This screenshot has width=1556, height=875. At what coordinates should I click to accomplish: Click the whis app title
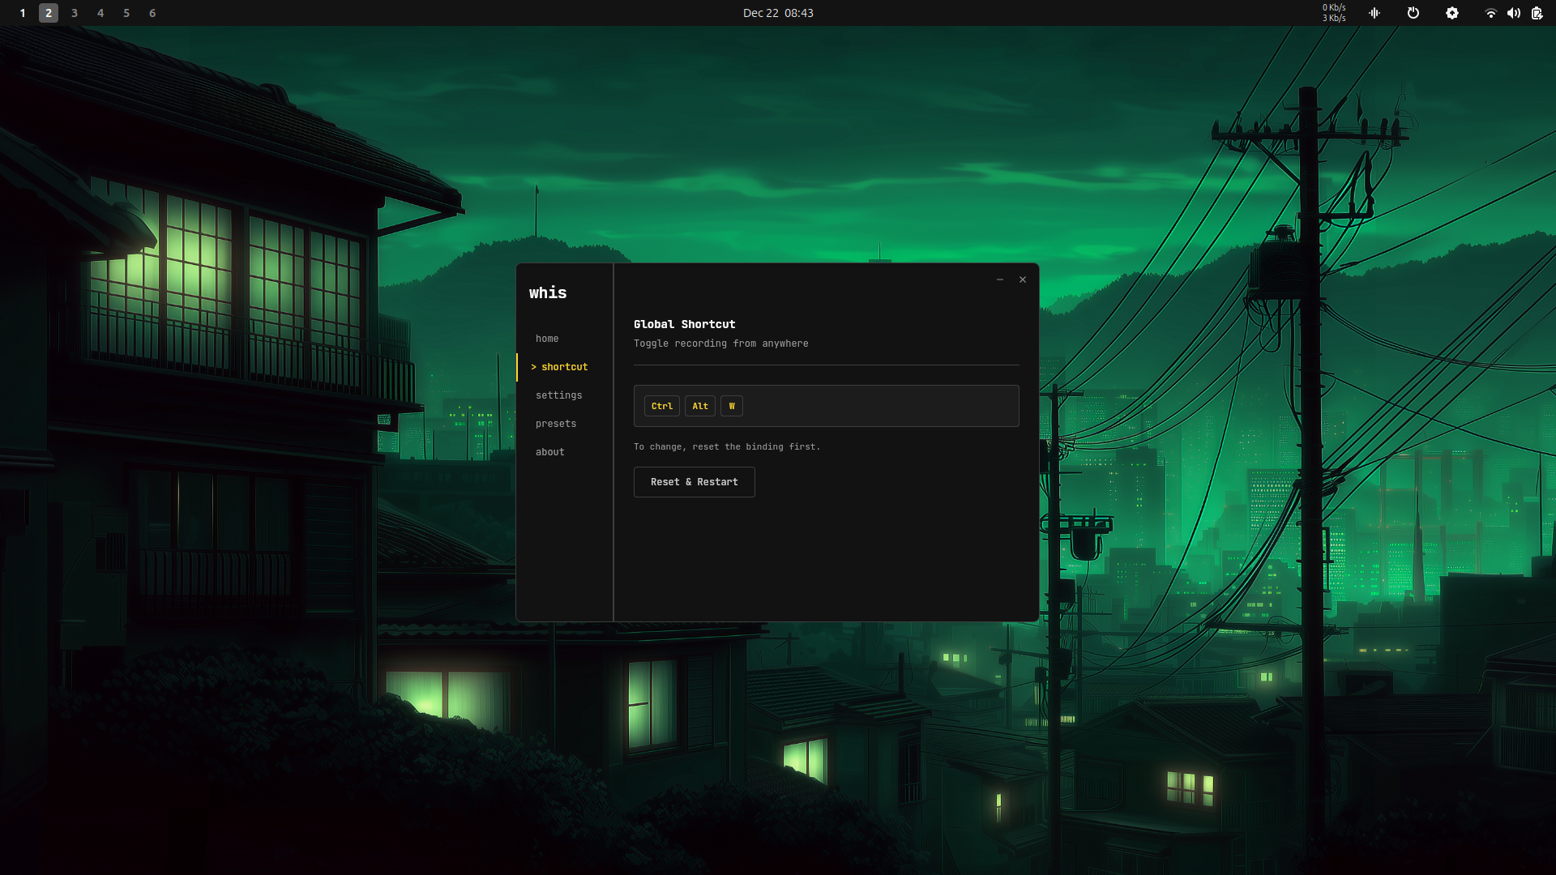(x=548, y=292)
